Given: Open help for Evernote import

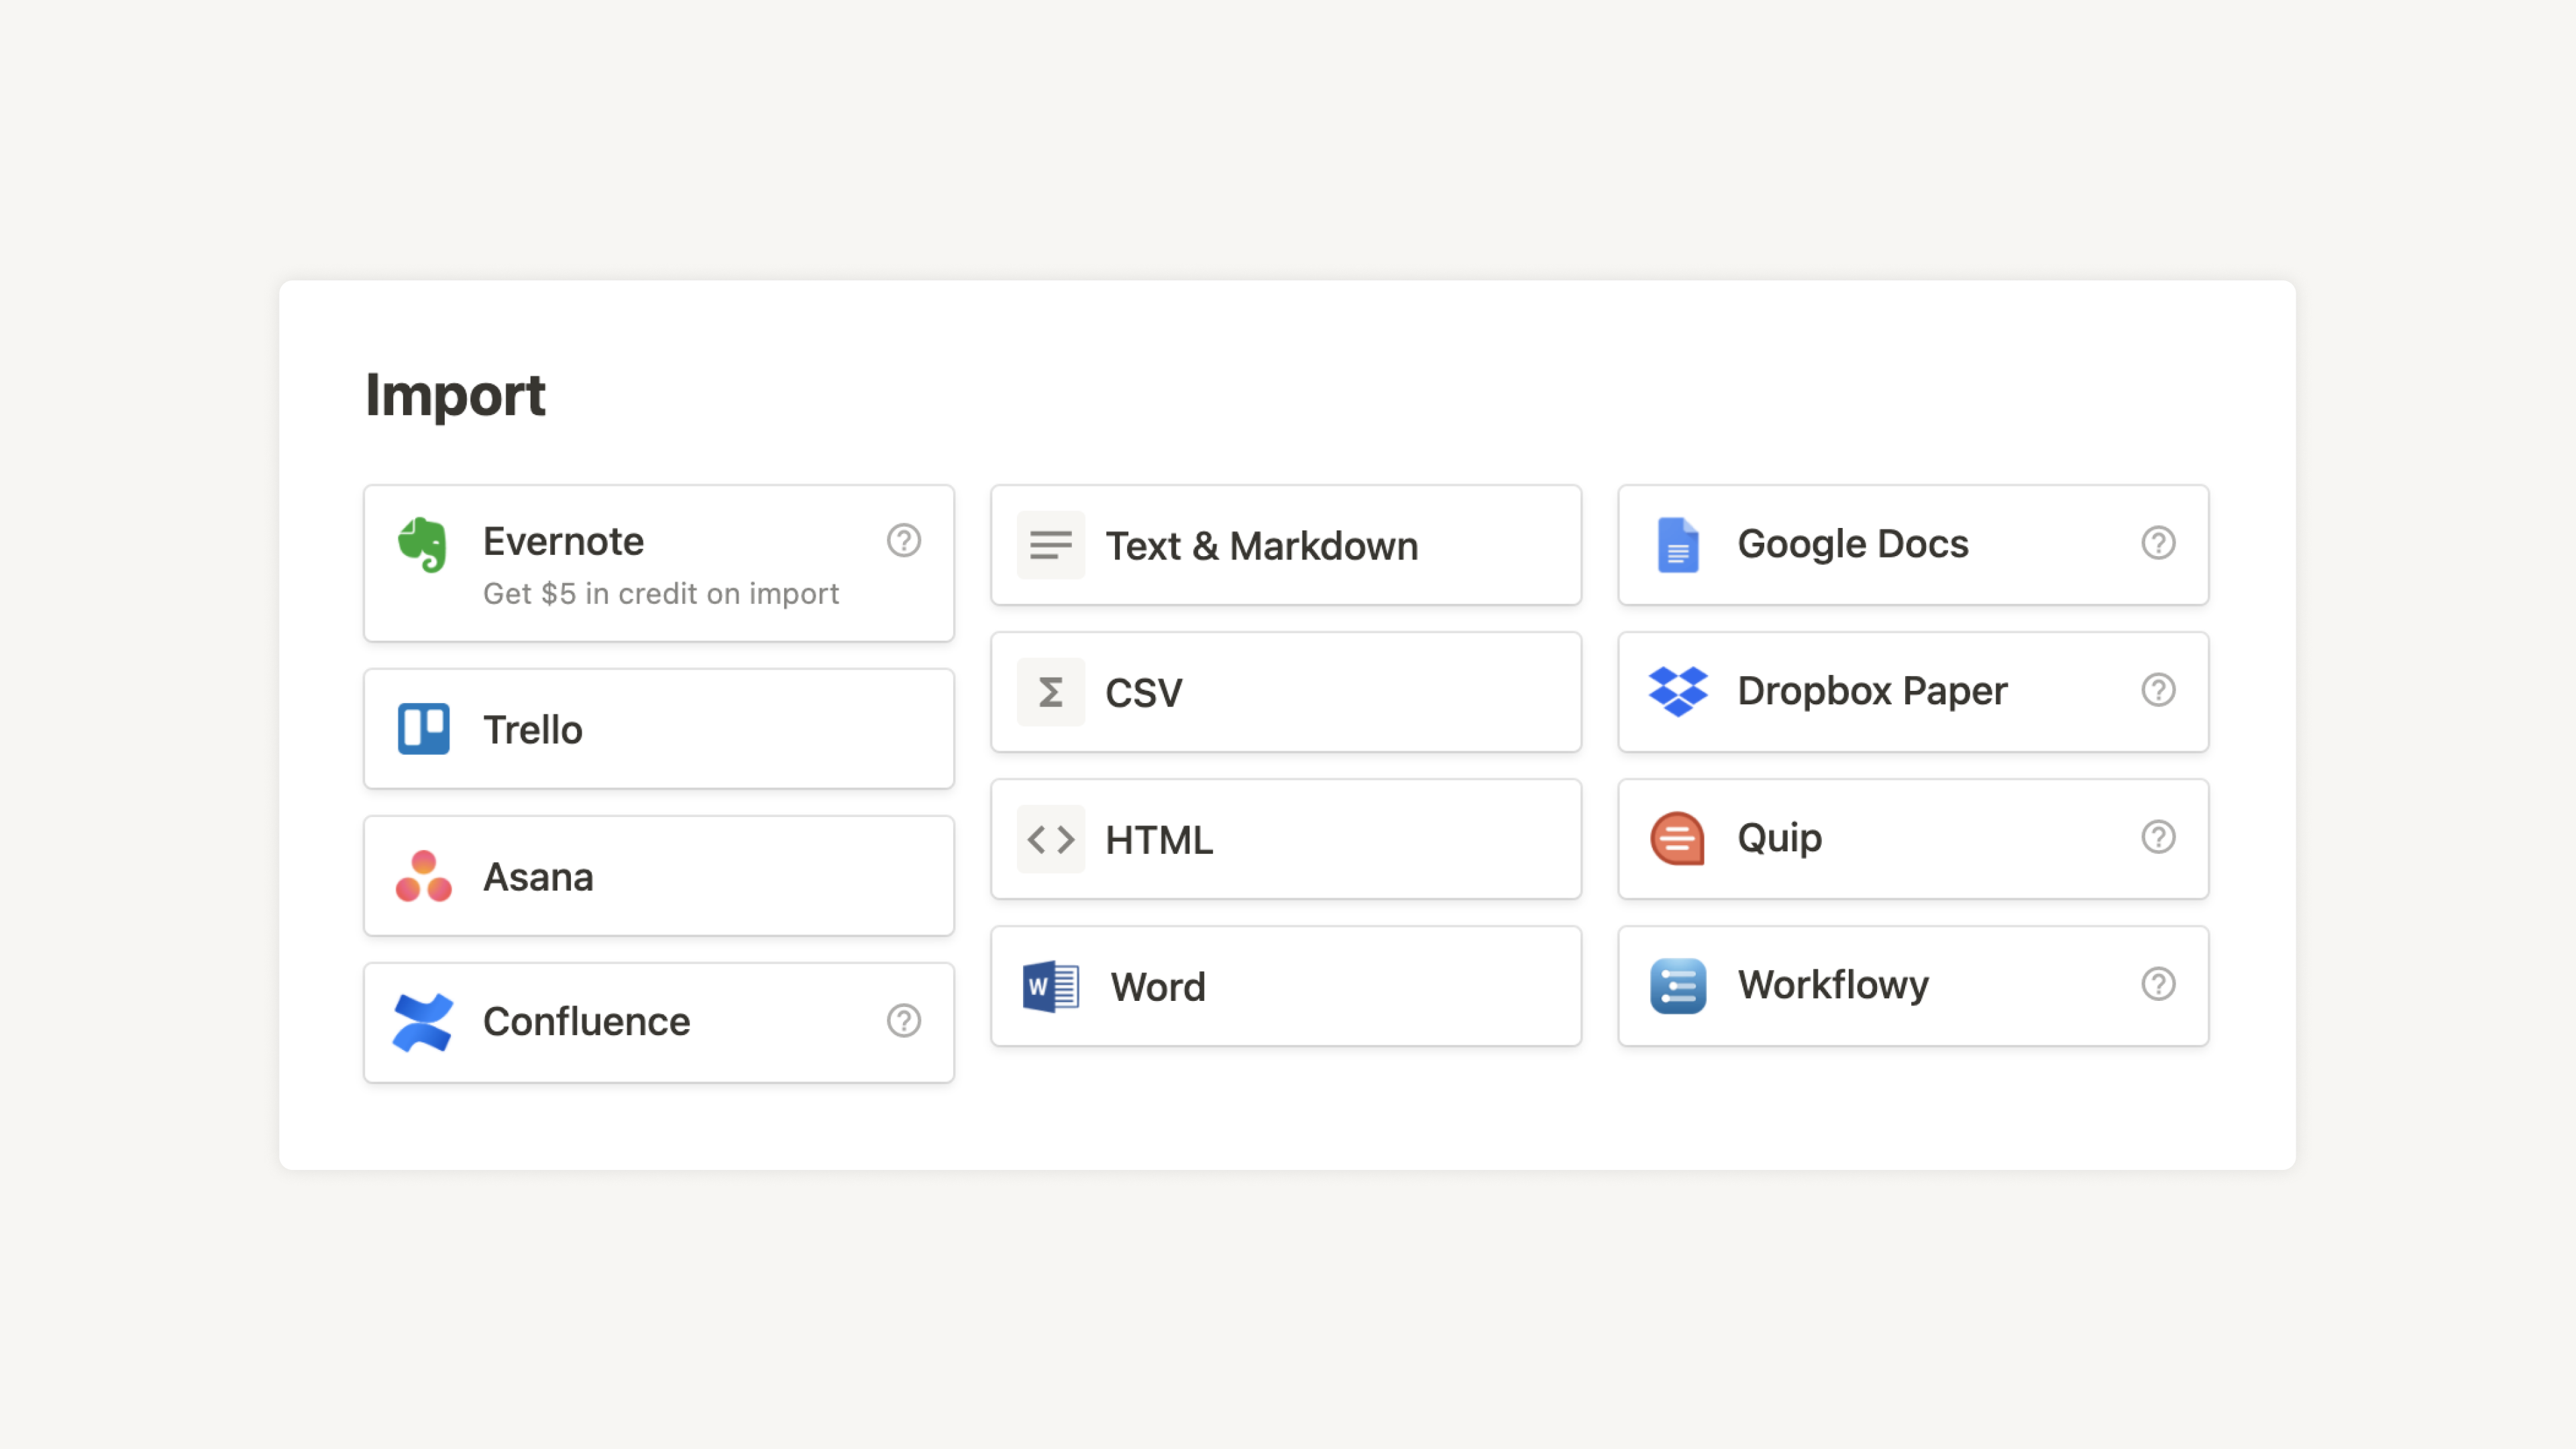Looking at the screenshot, I should tap(904, 539).
